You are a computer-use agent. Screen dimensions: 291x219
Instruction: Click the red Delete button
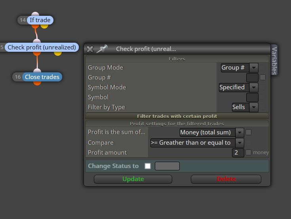point(226,179)
